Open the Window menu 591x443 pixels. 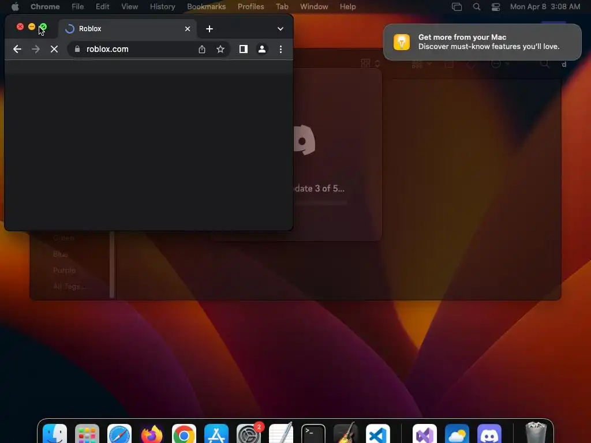[x=314, y=6]
